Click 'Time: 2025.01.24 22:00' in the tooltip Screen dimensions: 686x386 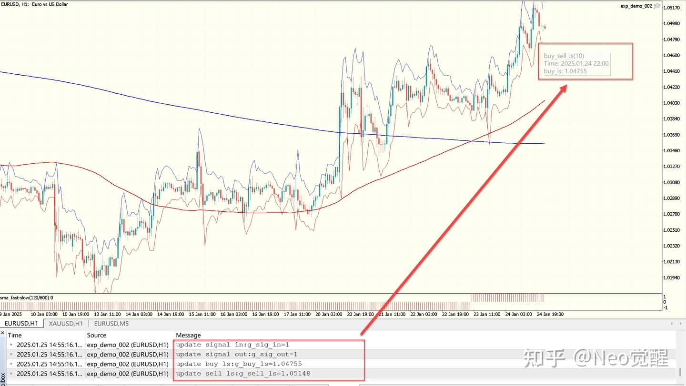click(576, 63)
